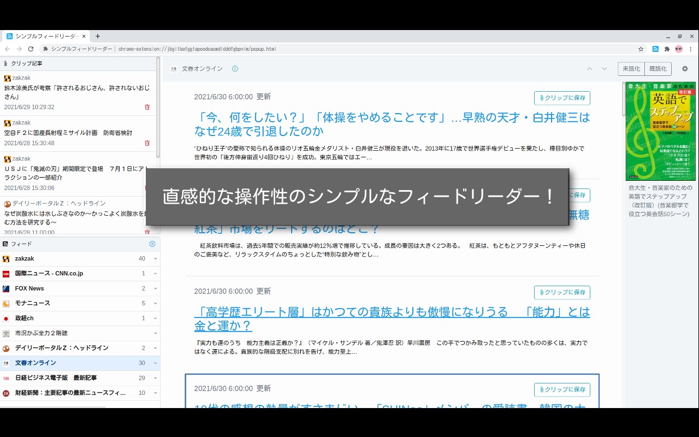Screen dimensions: 699x437
Task: Expand the モナニュース feed dropdown arrow
Action: pos(155,303)
